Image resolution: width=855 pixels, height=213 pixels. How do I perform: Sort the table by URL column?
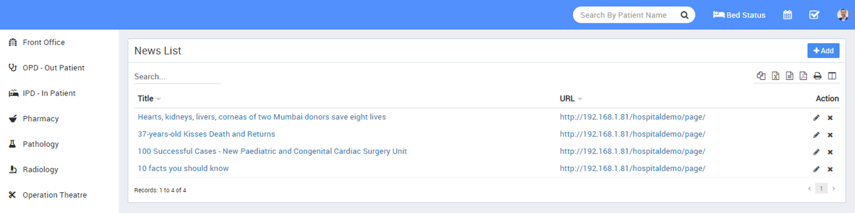tap(567, 98)
